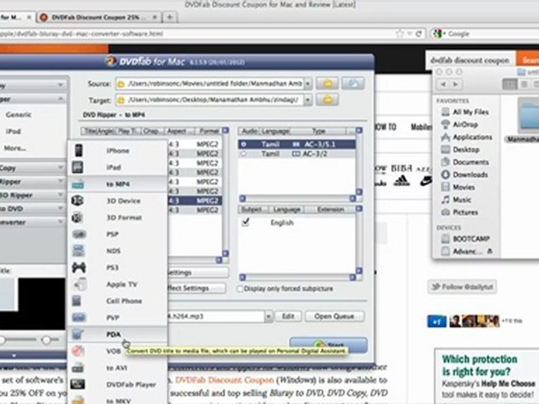Click the NDS console icon
The image size is (539, 404).
79,251
